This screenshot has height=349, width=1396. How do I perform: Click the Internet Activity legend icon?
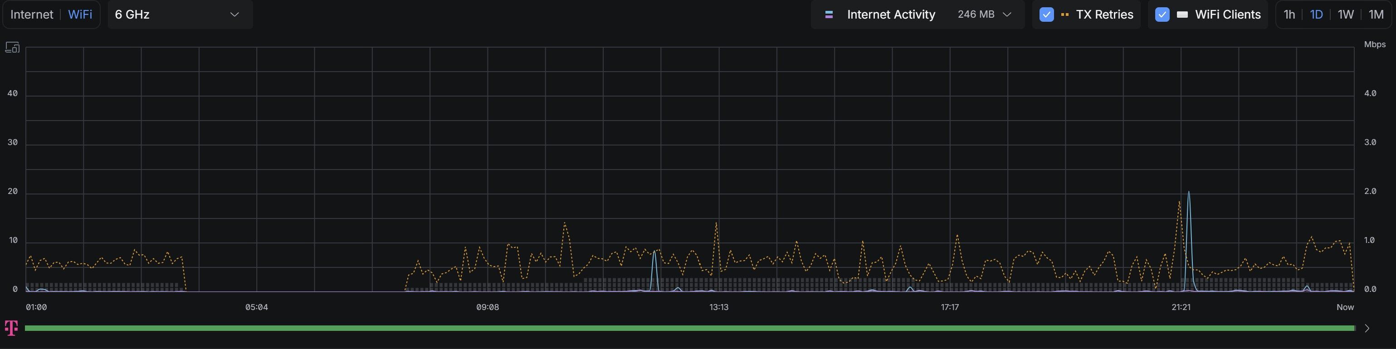829,15
